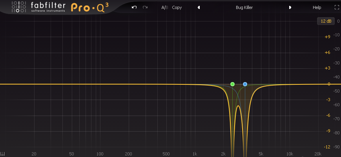341x157 pixels.
Task: Open the 12 dB display range selector
Action: (326, 21)
